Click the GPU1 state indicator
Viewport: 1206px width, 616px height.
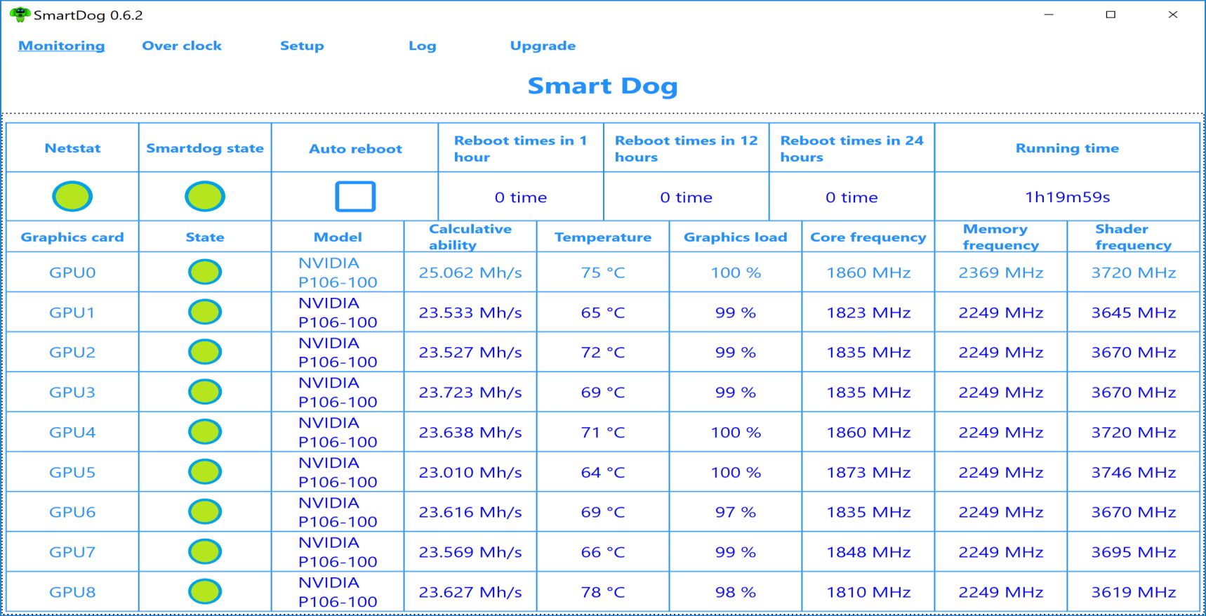pos(205,312)
